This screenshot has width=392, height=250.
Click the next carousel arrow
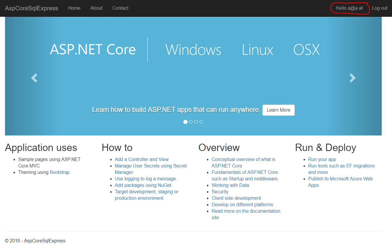pos(352,78)
